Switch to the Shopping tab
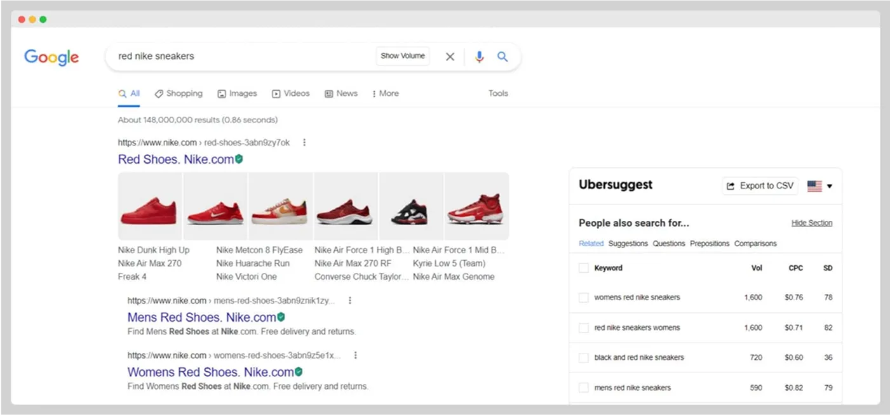The image size is (890, 415). tap(179, 93)
